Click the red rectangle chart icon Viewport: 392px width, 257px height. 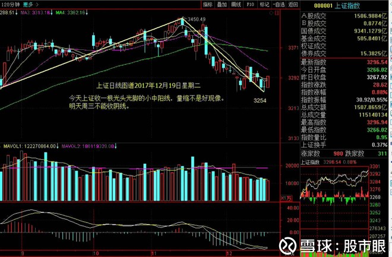click(277, 13)
